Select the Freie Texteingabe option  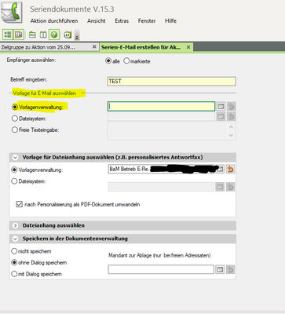pyautogui.click(x=15, y=130)
